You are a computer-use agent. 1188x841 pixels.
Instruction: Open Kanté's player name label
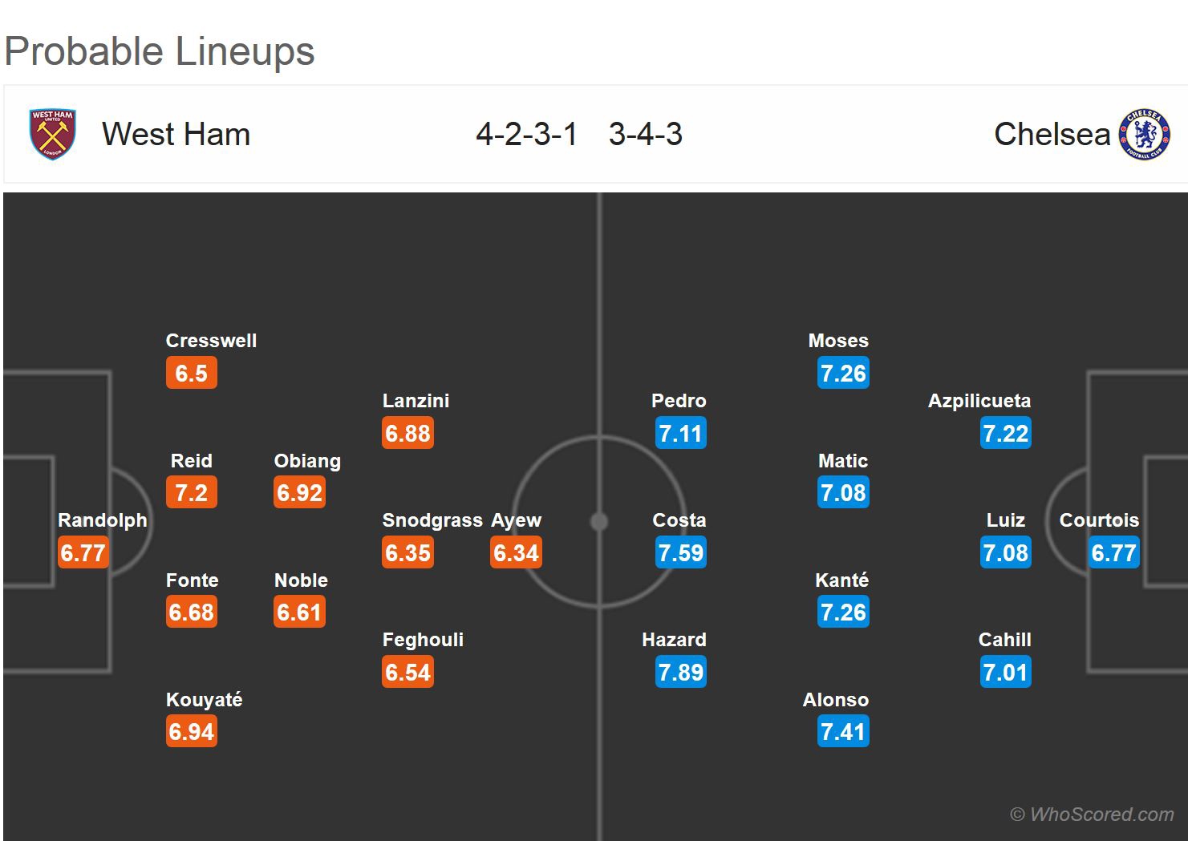click(x=841, y=580)
